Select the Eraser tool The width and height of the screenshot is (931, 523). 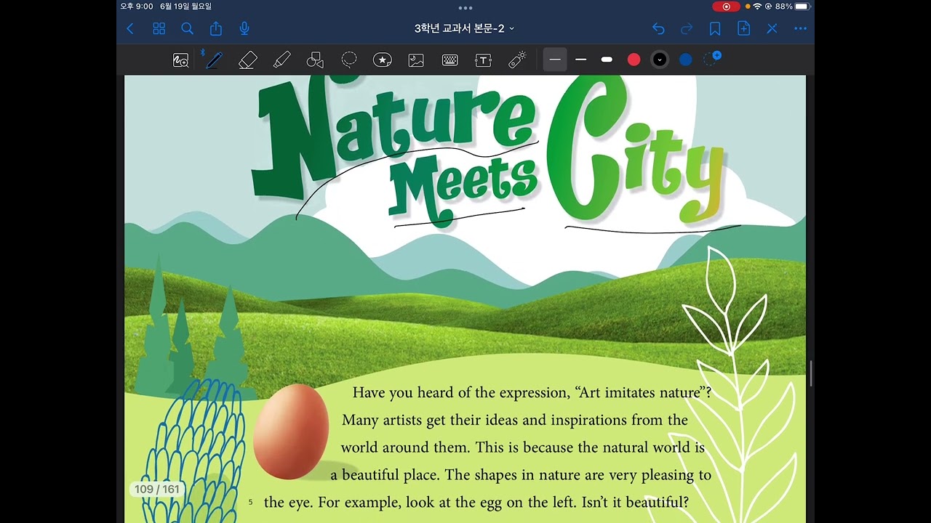[x=248, y=60]
